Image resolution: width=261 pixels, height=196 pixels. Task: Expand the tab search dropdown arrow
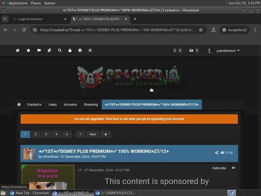tap(5, 19)
